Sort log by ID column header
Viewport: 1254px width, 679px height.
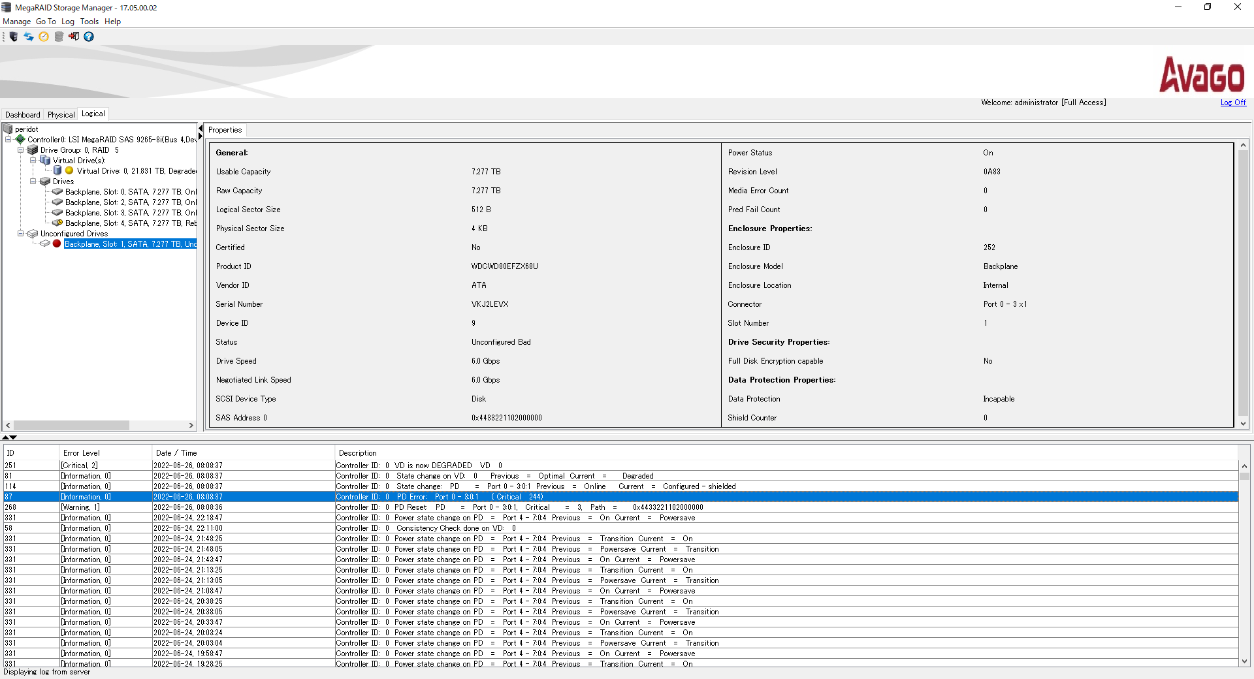pyautogui.click(x=31, y=453)
